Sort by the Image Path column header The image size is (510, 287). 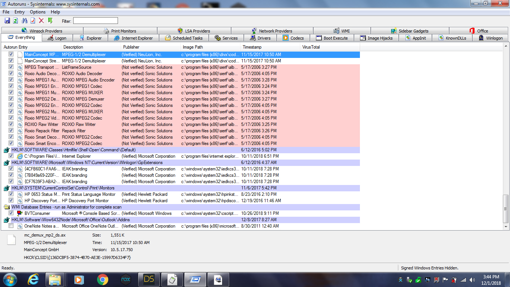211,47
